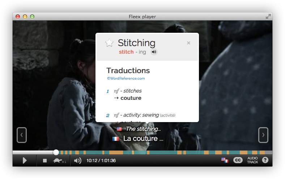The width and height of the screenshot is (285, 179).
Task: Click the French flag beside French subtitle
Action: (x=115, y=139)
